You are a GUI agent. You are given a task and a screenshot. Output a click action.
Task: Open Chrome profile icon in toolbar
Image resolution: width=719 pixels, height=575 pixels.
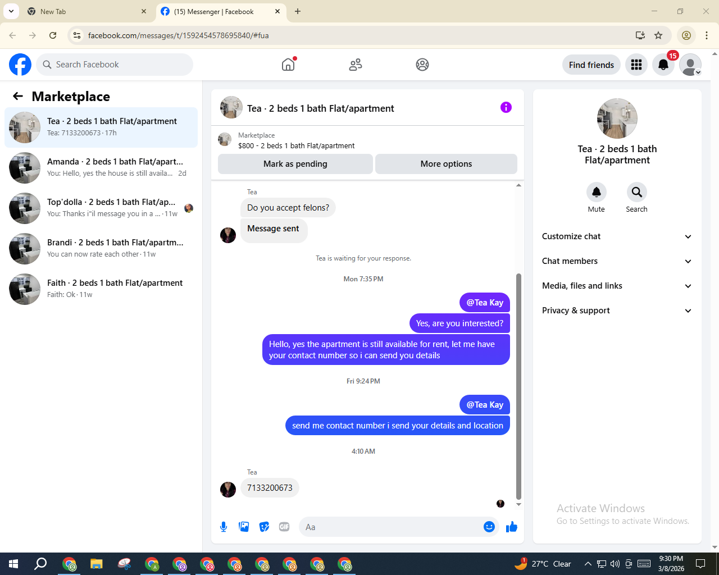pyautogui.click(x=686, y=35)
